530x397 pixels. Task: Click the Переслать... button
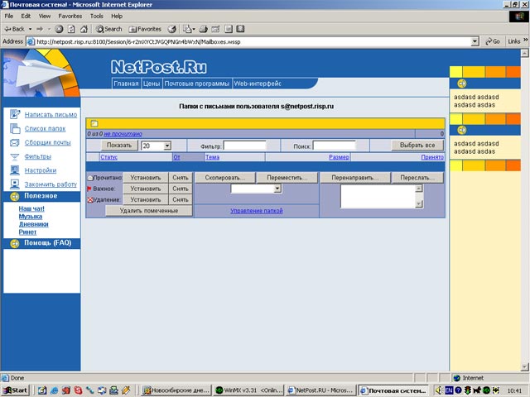pos(417,178)
